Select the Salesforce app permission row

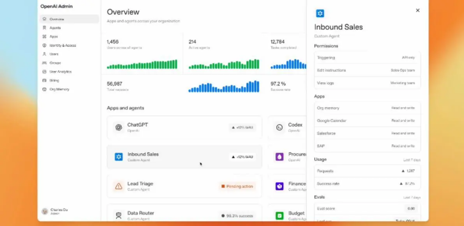click(x=367, y=133)
